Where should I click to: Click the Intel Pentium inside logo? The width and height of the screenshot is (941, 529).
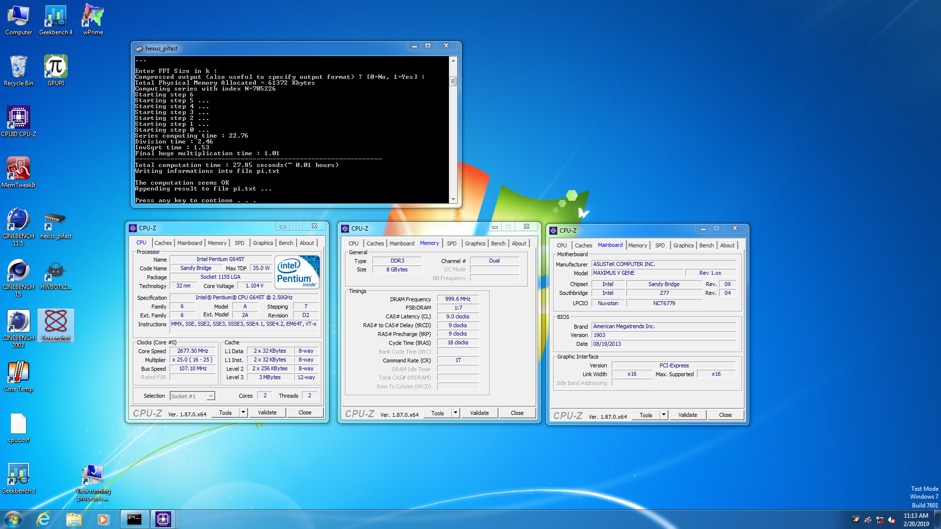tap(297, 271)
